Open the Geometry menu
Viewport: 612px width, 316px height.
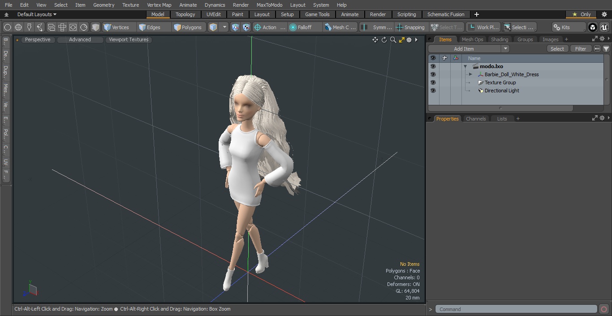[103, 5]
